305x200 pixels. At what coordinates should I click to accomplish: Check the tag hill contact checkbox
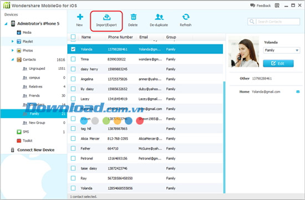[x=73, y=129]
